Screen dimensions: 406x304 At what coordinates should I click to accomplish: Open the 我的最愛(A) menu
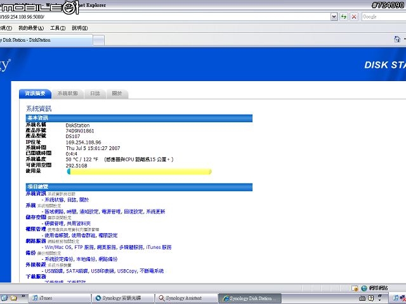point(31,28)
